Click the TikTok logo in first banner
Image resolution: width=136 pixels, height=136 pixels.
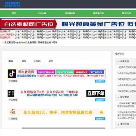(x=12, y=74)
